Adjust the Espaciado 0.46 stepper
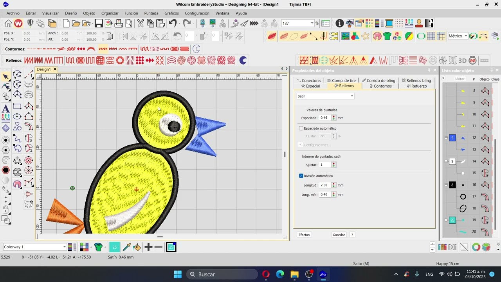501x282 pixels. tap(333, 117)
